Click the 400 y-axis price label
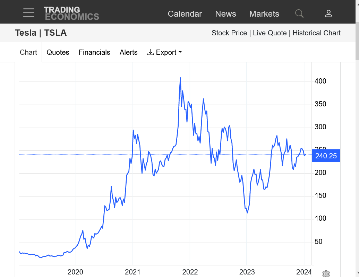 320,81
